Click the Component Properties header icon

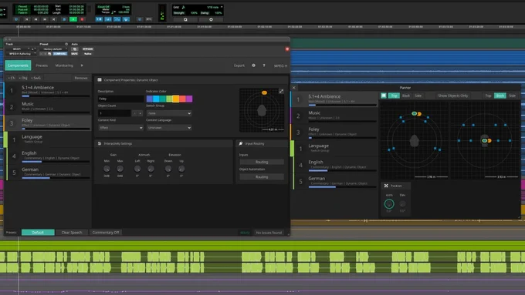[x=100, y=80]
